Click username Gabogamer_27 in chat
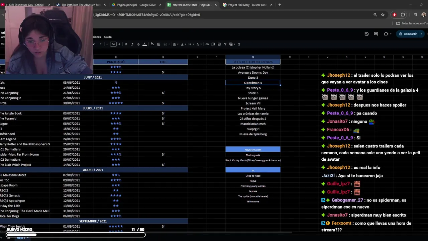Screen dimensions: 428x241 click(347, 200)
